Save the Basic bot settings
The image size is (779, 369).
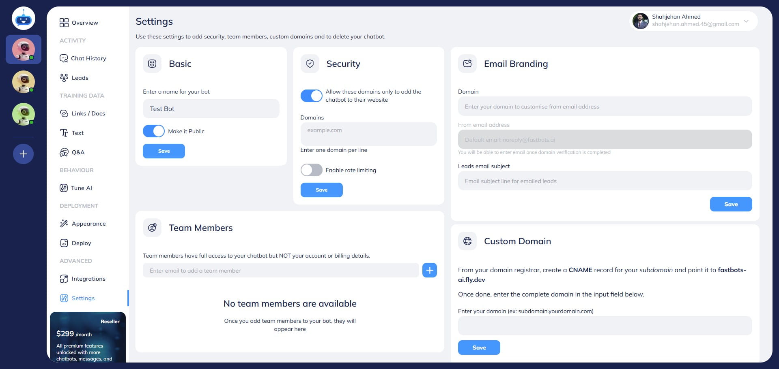164,151
